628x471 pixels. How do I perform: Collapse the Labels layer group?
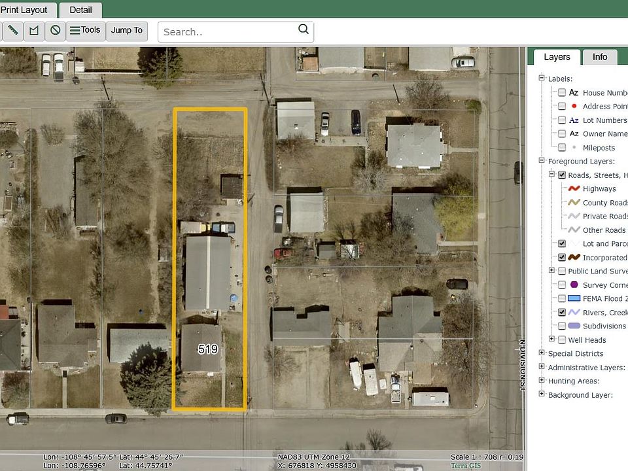(542, 78)
